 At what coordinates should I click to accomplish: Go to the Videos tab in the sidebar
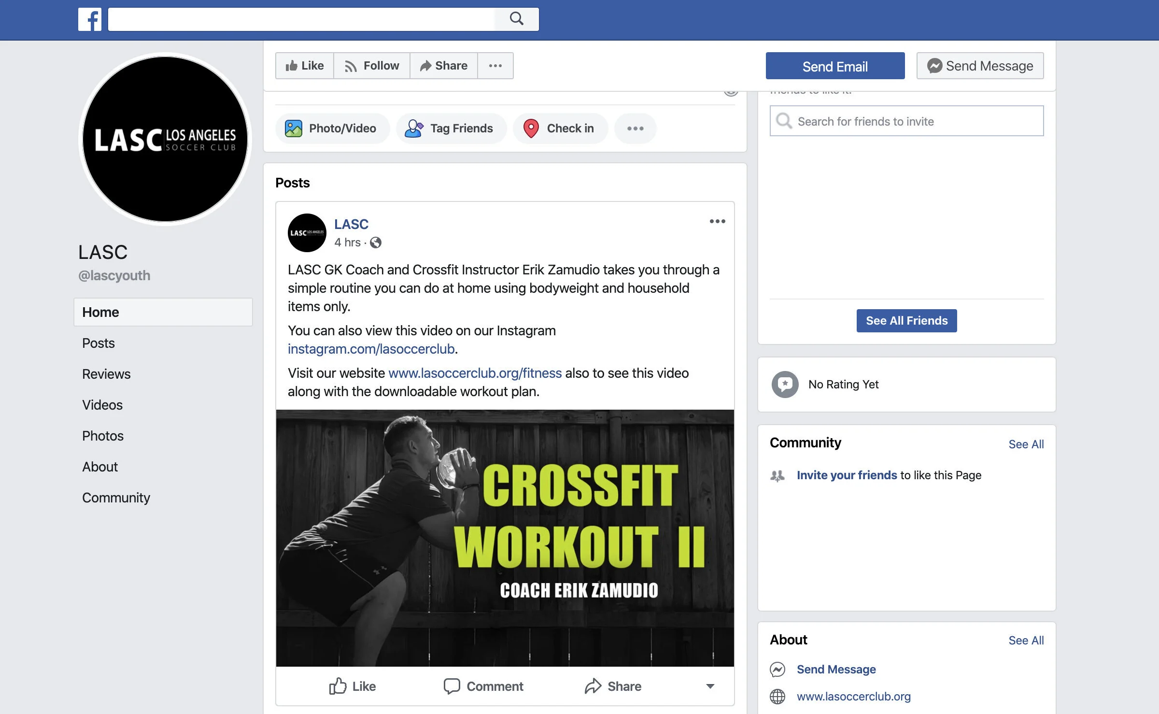point(102,405)
